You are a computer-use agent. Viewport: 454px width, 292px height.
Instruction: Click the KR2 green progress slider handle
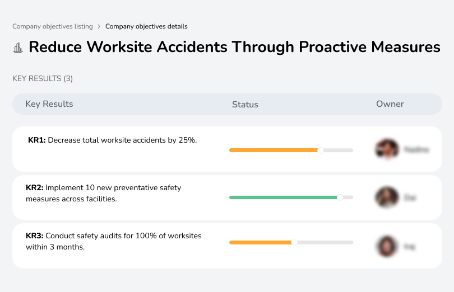click(x=340, y=197)
